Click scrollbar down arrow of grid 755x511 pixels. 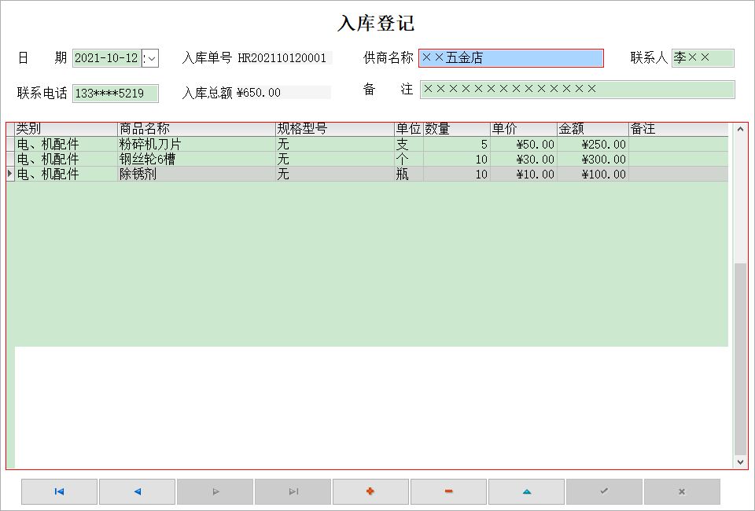[740, 462]
